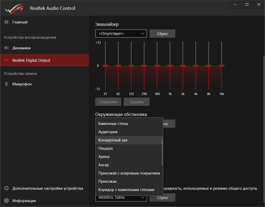Choose Пещера environment
This screenshot has height=207, width=265.
pos(129,148)
